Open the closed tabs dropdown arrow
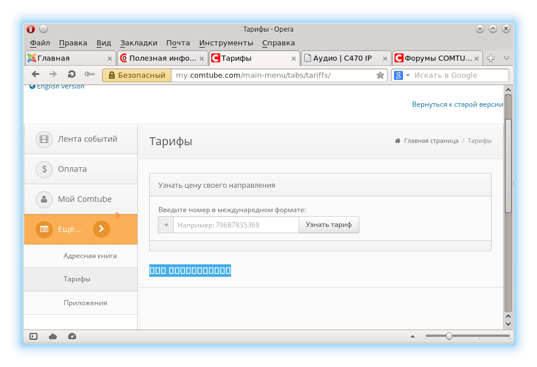Screen dimensions: 537x367 tap(506, 58)
